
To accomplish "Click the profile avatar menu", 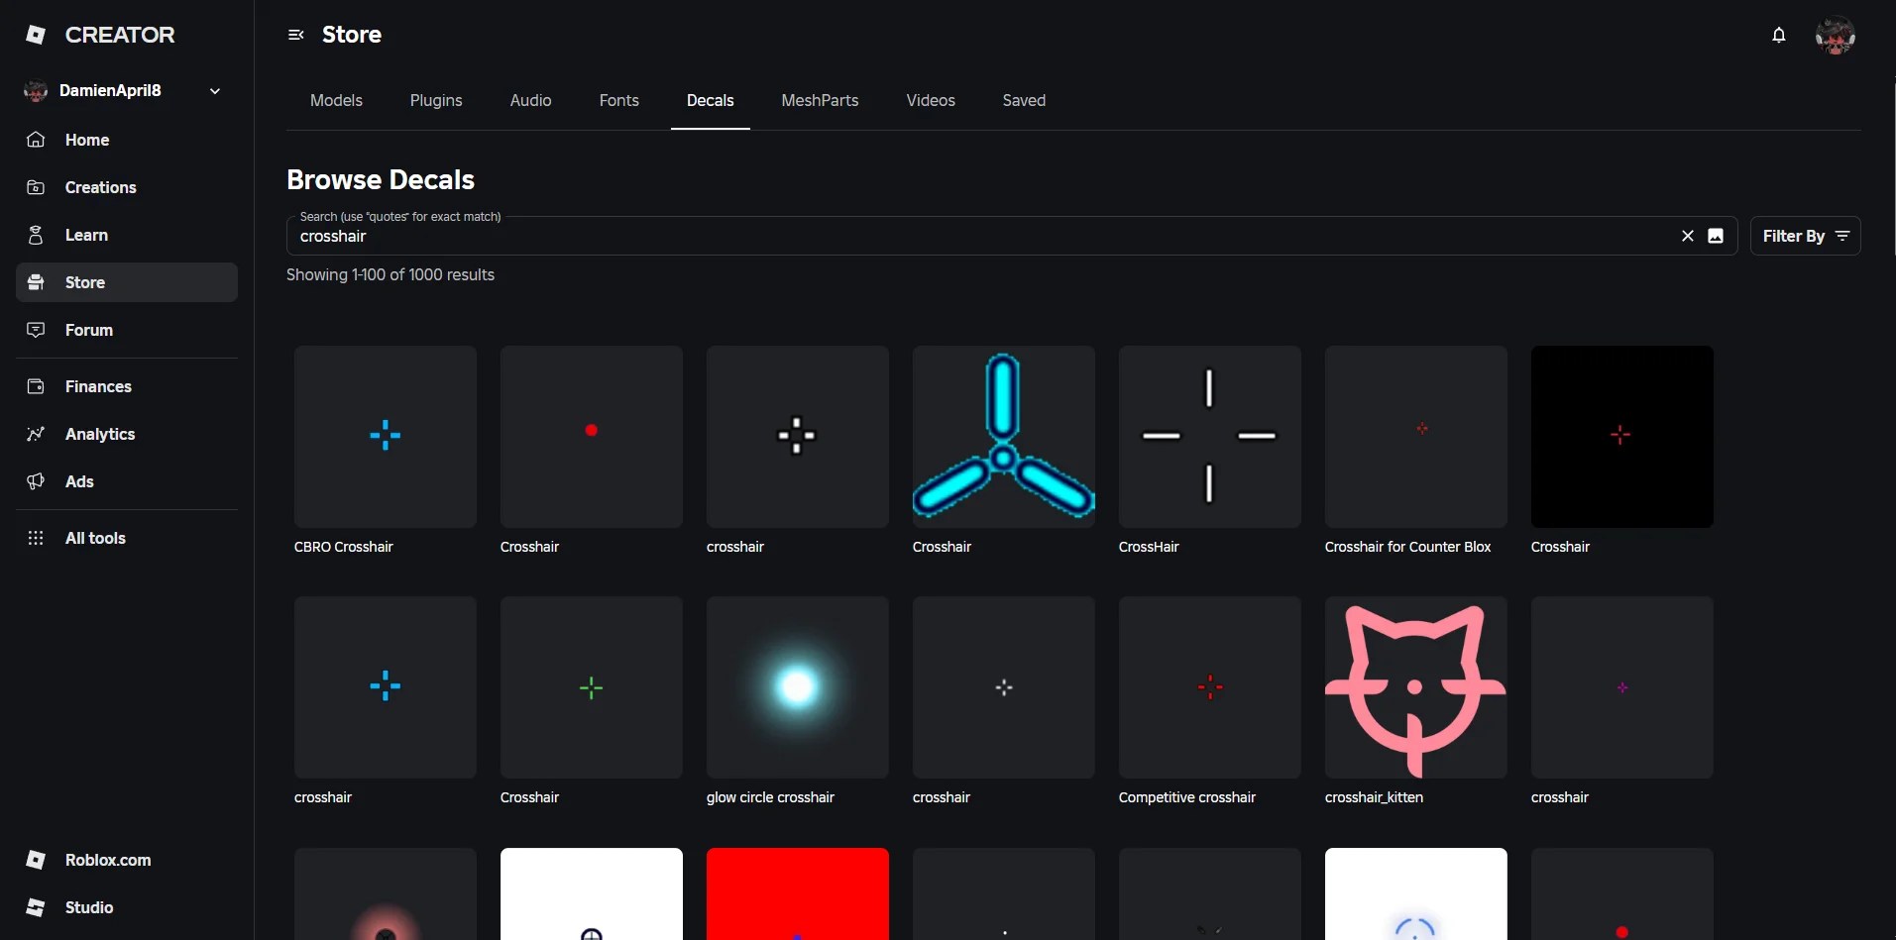I will (x=1837, y=35).
